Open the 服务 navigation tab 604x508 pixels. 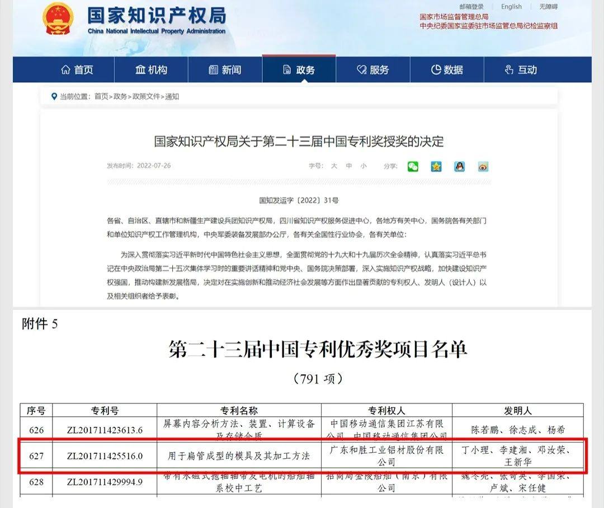(373, 70)
